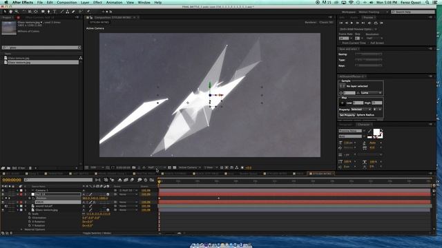
Task: Pick a color with Character eyedropper
Action: click(370, 130)
